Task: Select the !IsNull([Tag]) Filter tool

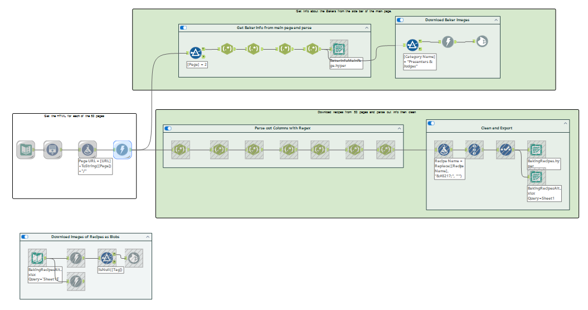Action: tap(107, 258)
